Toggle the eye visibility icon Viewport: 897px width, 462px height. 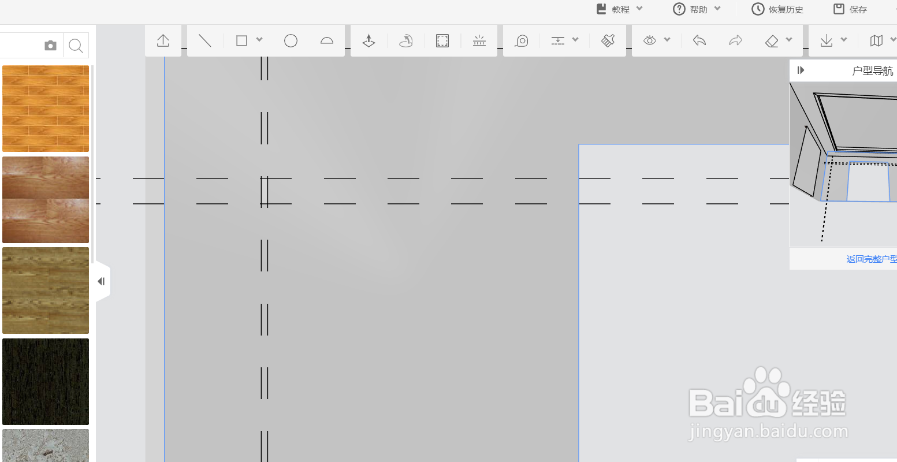(650, 40)
